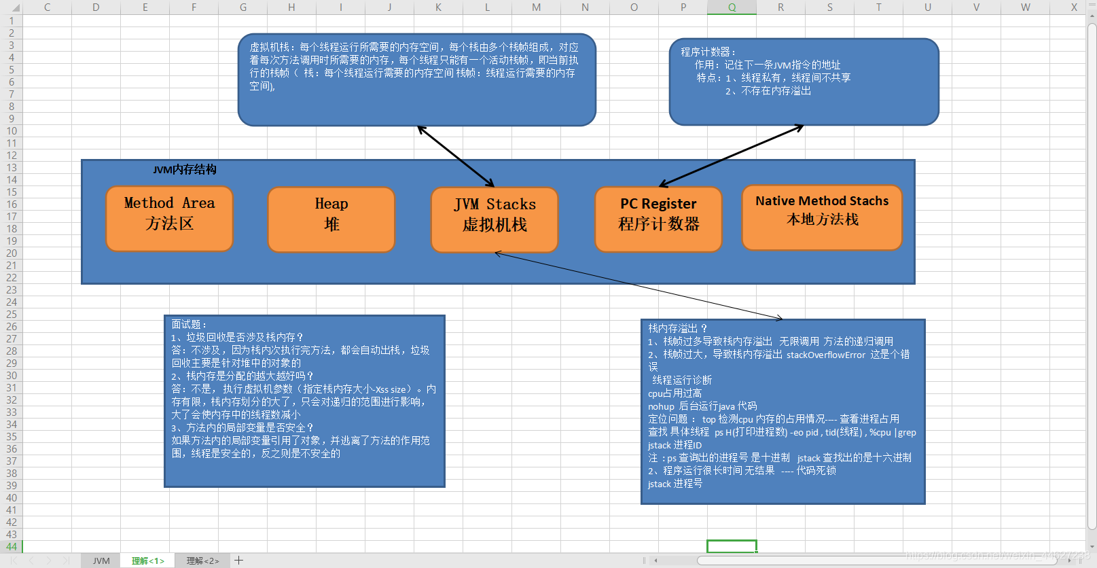
Task: Select column Q header
Action: [x=732, y=7]
